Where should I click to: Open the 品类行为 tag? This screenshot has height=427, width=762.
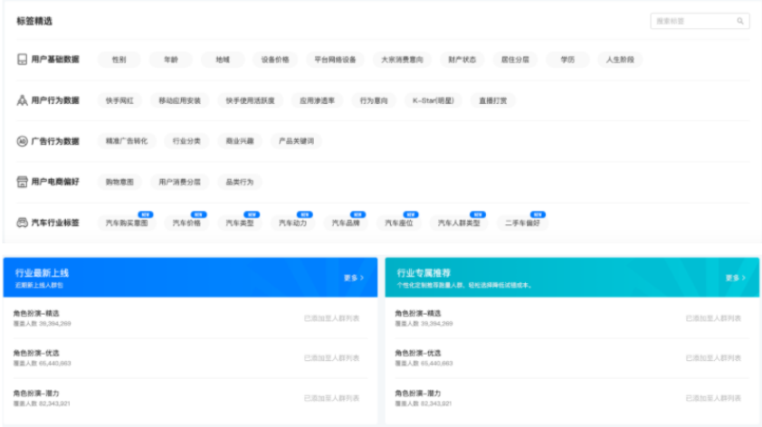(x=240, y=182)
